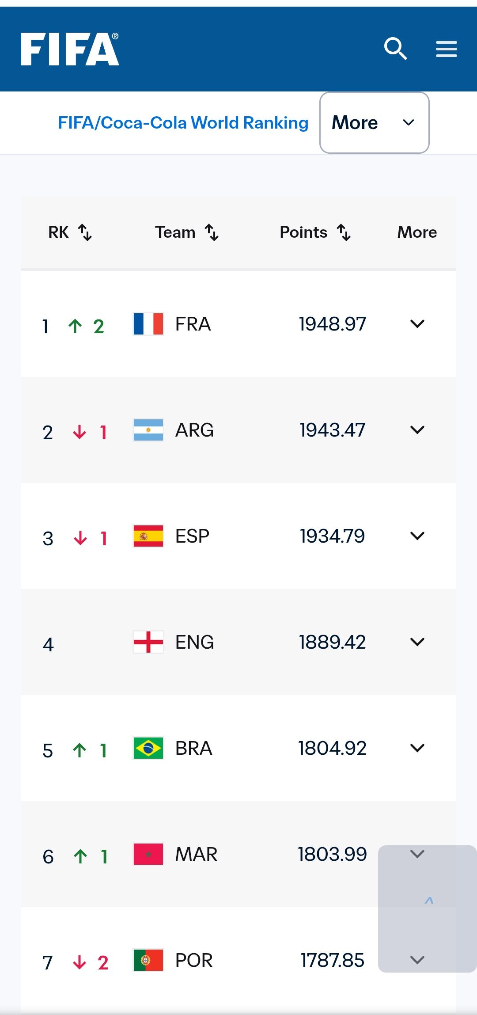The image size is (477, 1015).
Task: Expand the ESP row details
Action: (x=417, y=536)
